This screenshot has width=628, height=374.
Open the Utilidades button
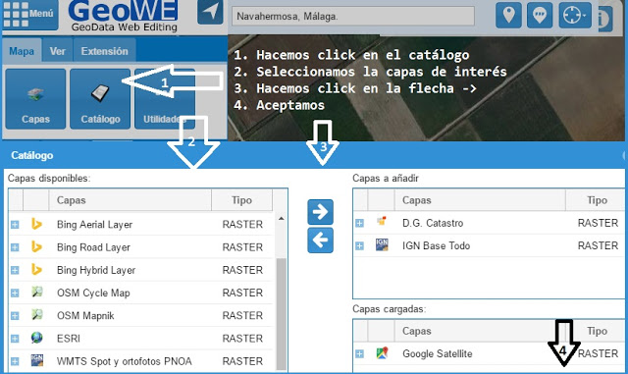pos(165,98)
